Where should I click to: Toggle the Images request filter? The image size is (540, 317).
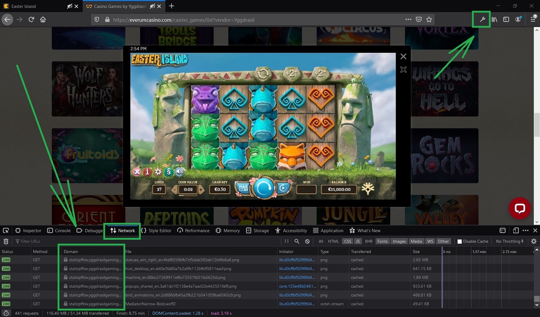point(399,241)
